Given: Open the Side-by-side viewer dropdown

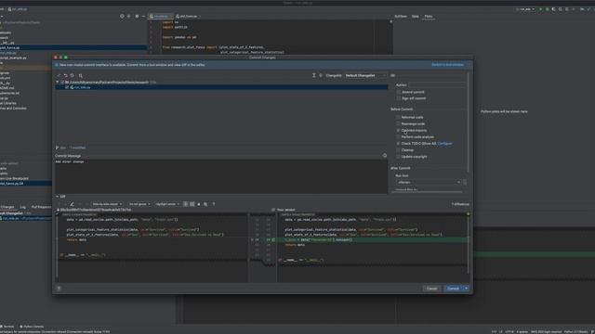Looking at the screenshot, I should [x=107, y=204].
